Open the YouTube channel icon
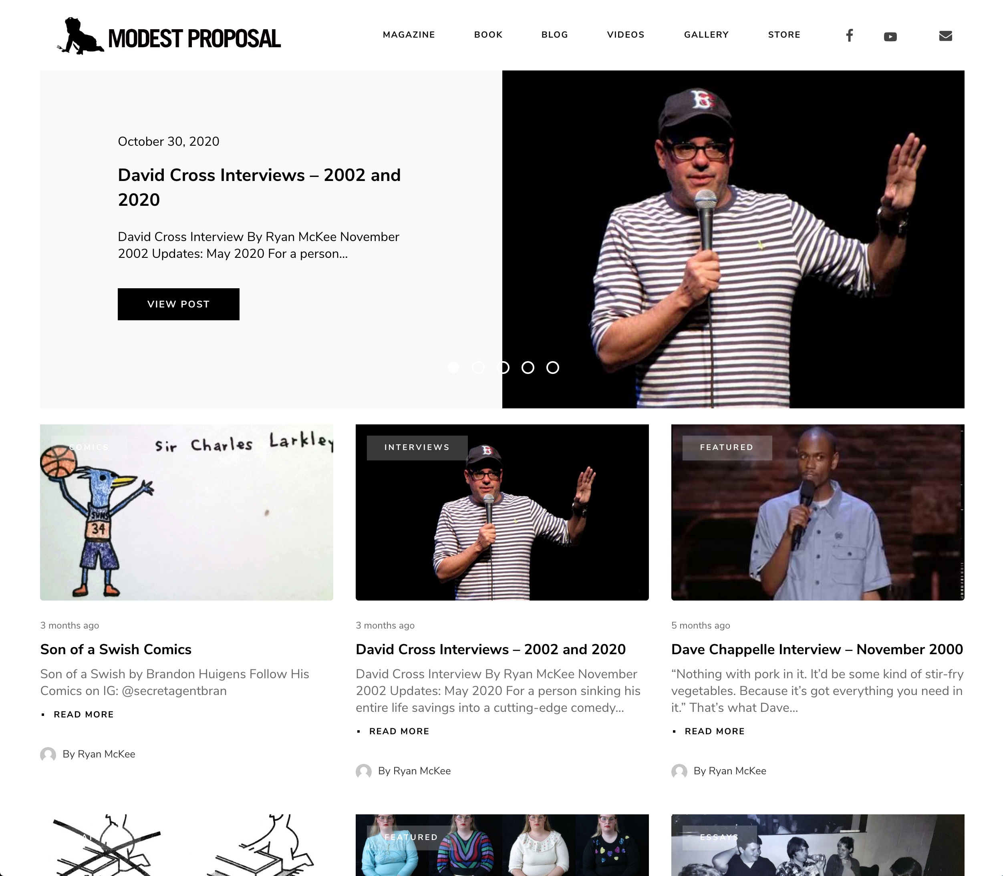Image resolution: width=1003 pixels, height=876 pixels. coord(890,35)
